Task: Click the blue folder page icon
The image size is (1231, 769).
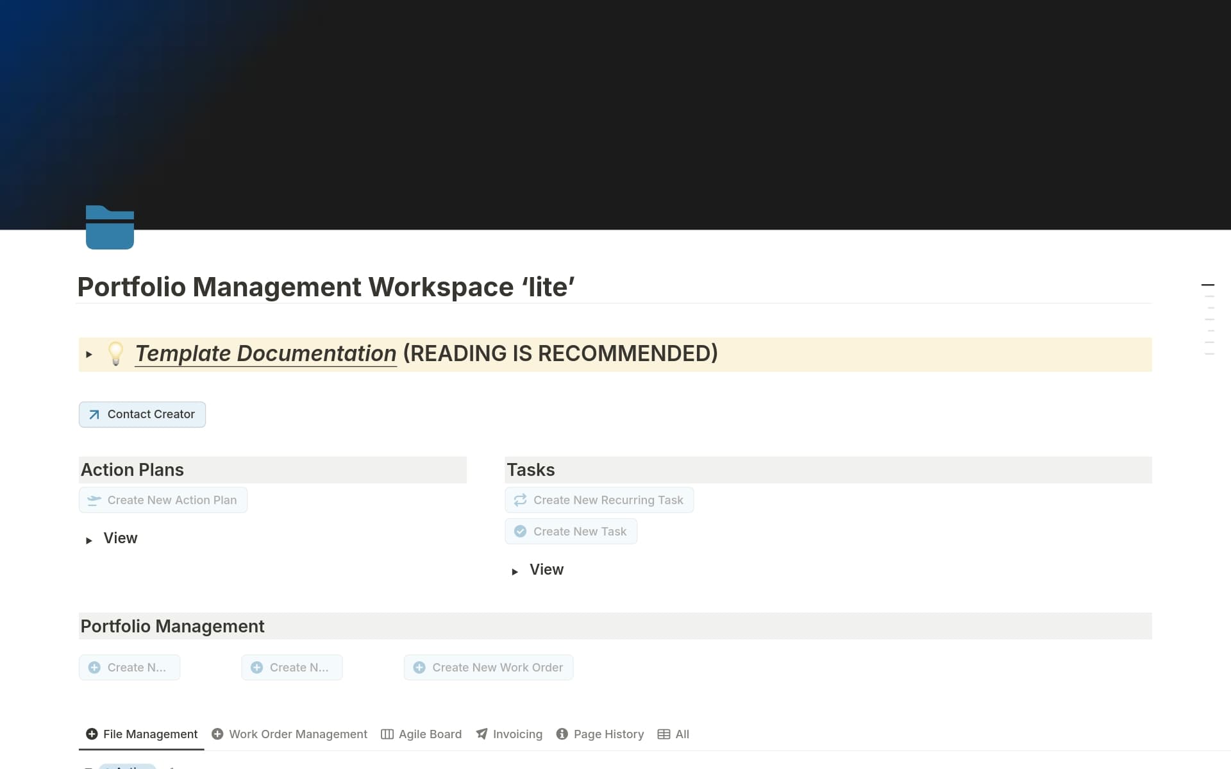Action: tap(110, 227)
